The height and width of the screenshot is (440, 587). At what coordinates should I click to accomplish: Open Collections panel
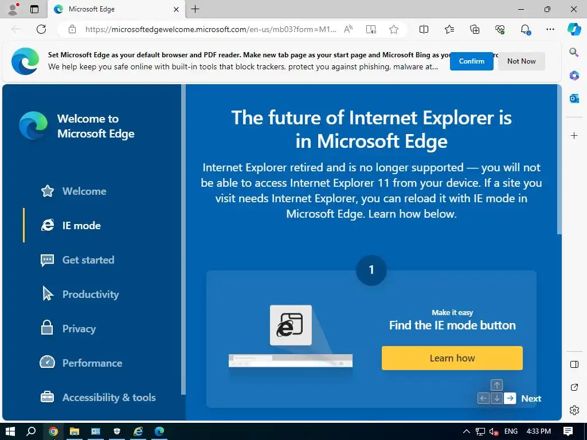tap(474, 29)
